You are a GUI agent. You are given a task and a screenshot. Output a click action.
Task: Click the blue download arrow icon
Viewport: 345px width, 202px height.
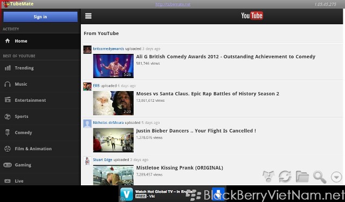(218, 194)
